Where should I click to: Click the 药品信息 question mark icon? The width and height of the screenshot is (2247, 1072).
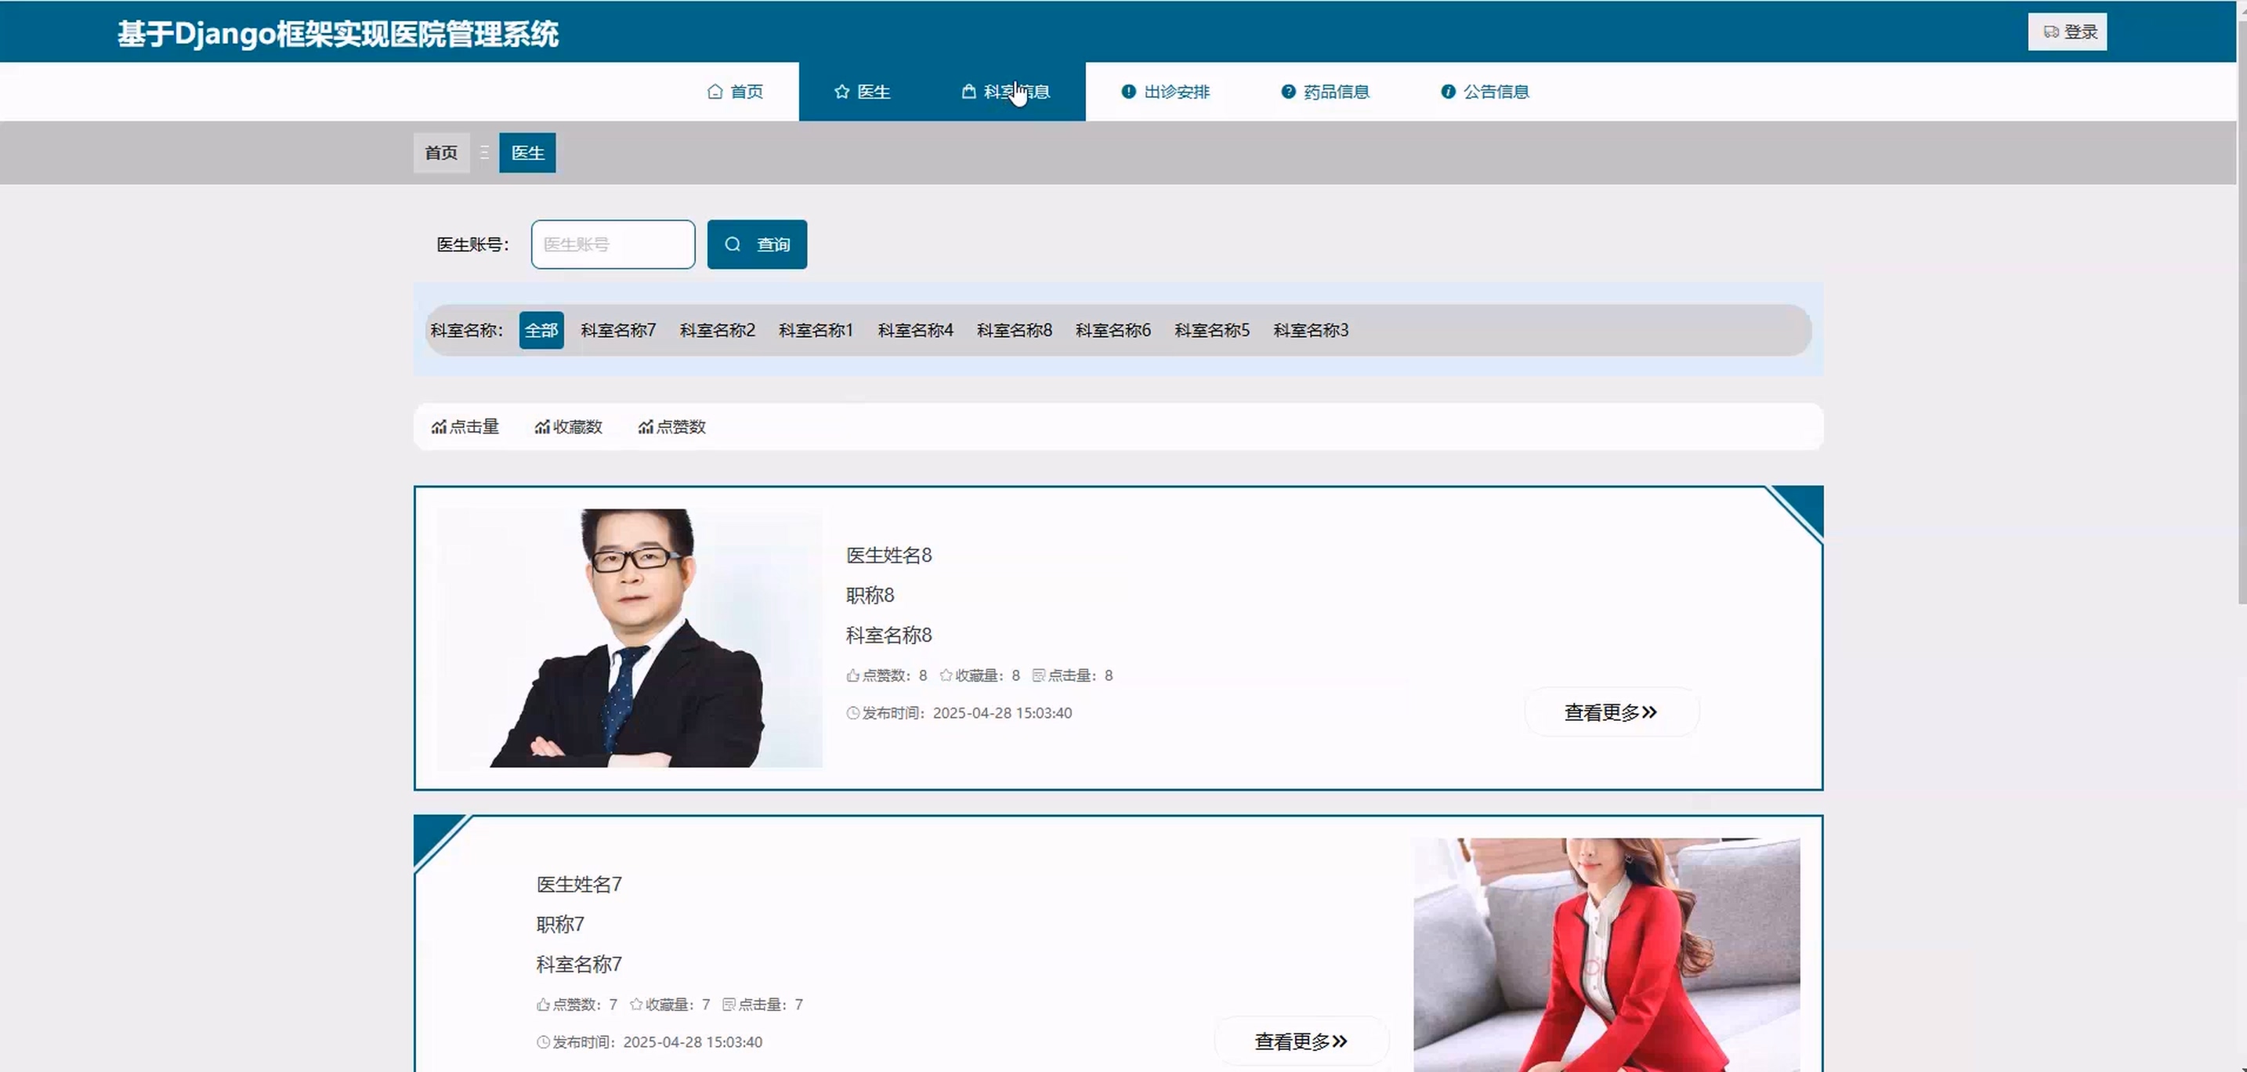(1287, 92)
